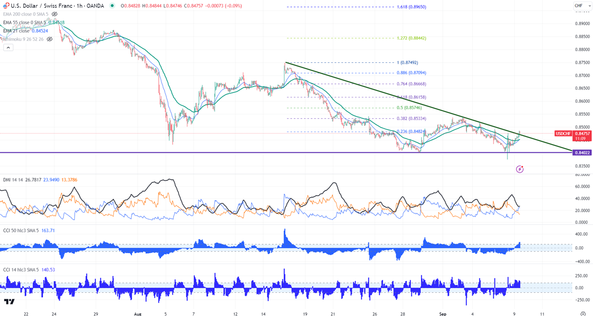Click the 1 (0.87492) Fibonacci level label
Screen dimensions: 593x316
pos(408,63)
